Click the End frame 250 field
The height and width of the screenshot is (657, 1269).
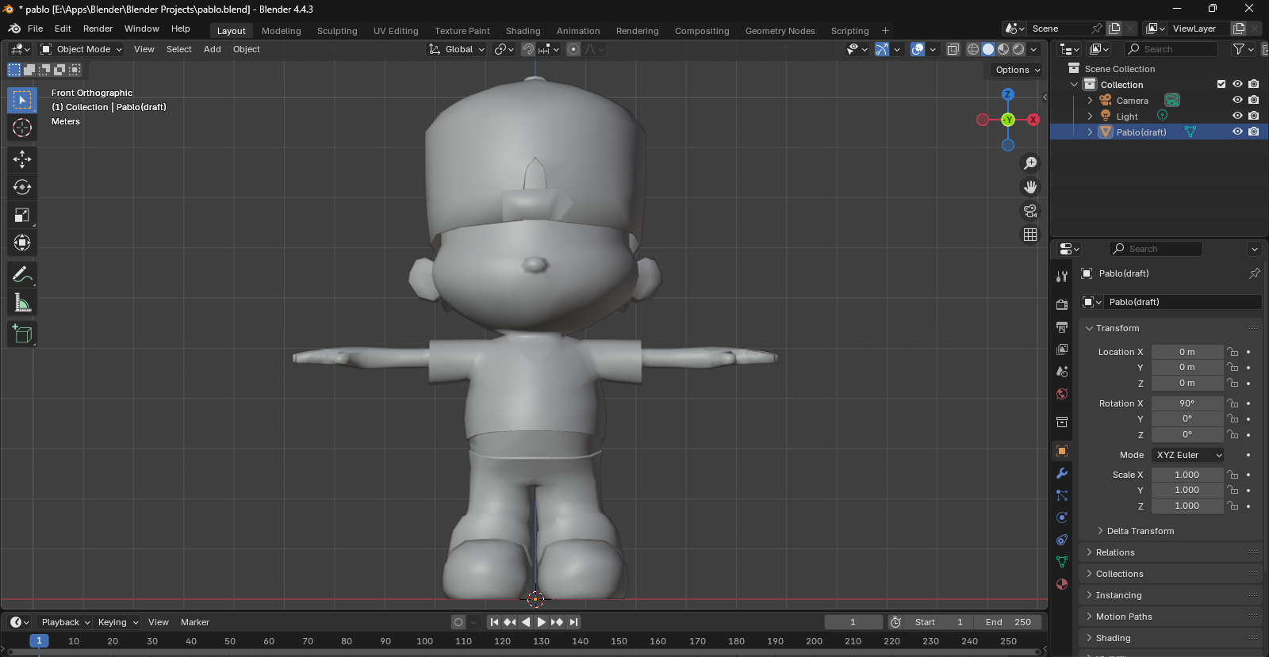tap(1008, 622)
